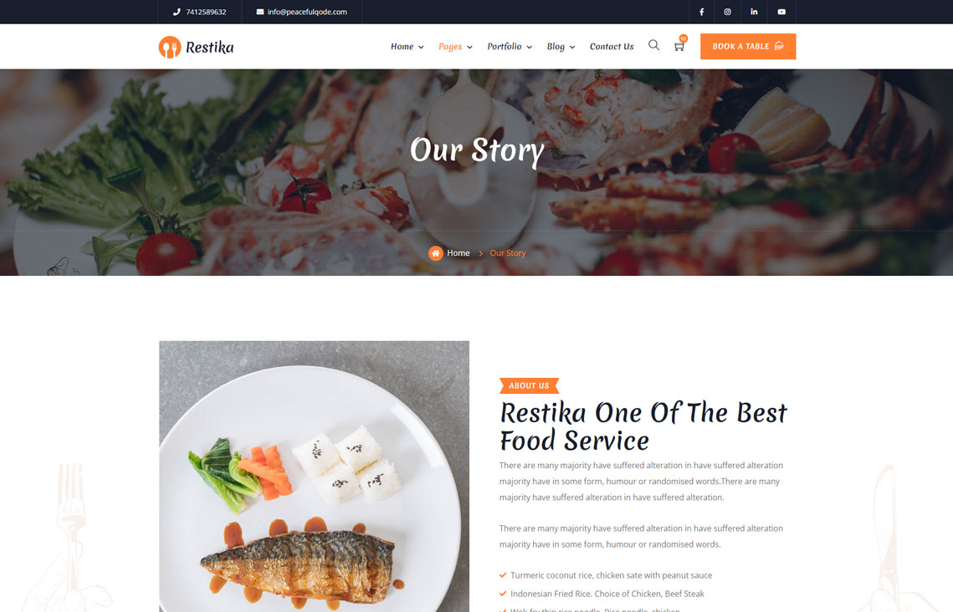953x612 pixels.
Task: Click the Home breadcrumb link
Action: [x=459, y=253]
